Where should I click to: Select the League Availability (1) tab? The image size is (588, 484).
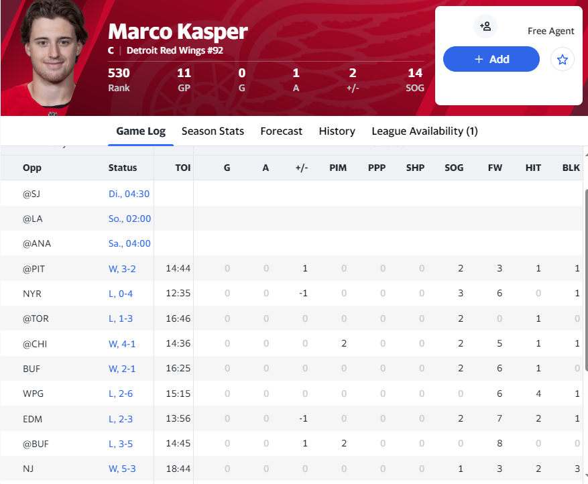point(424,131)
